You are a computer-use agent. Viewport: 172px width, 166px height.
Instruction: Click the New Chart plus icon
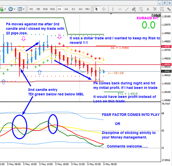[x=2, y=9]
